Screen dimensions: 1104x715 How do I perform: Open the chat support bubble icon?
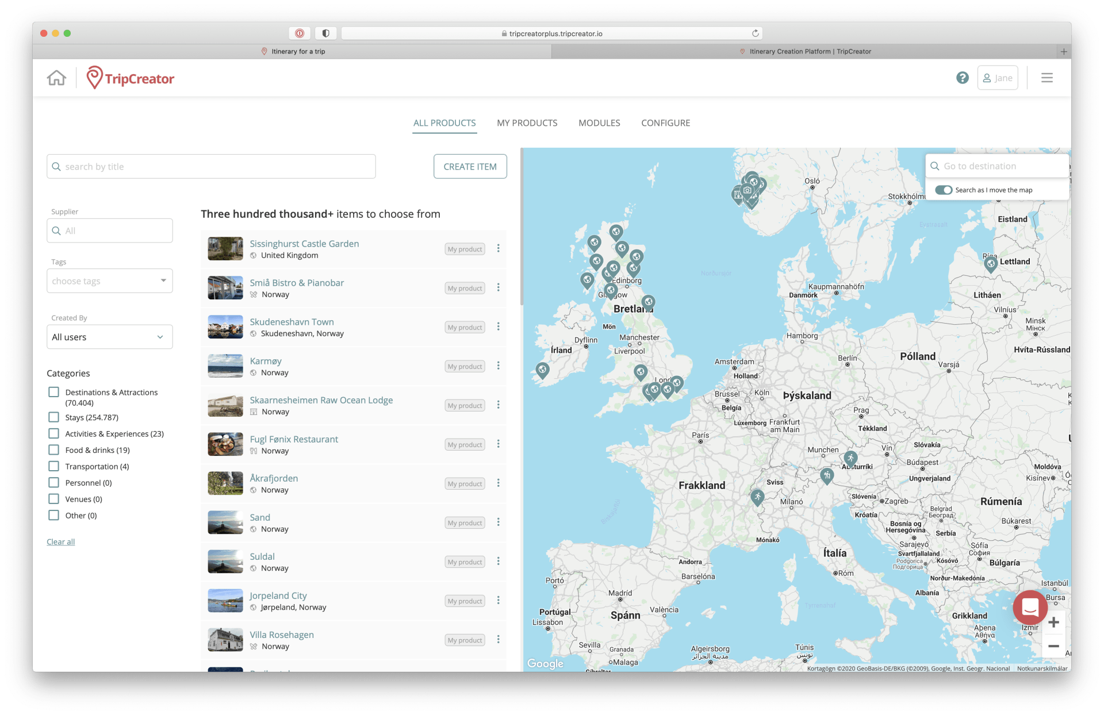[1030, 607]
